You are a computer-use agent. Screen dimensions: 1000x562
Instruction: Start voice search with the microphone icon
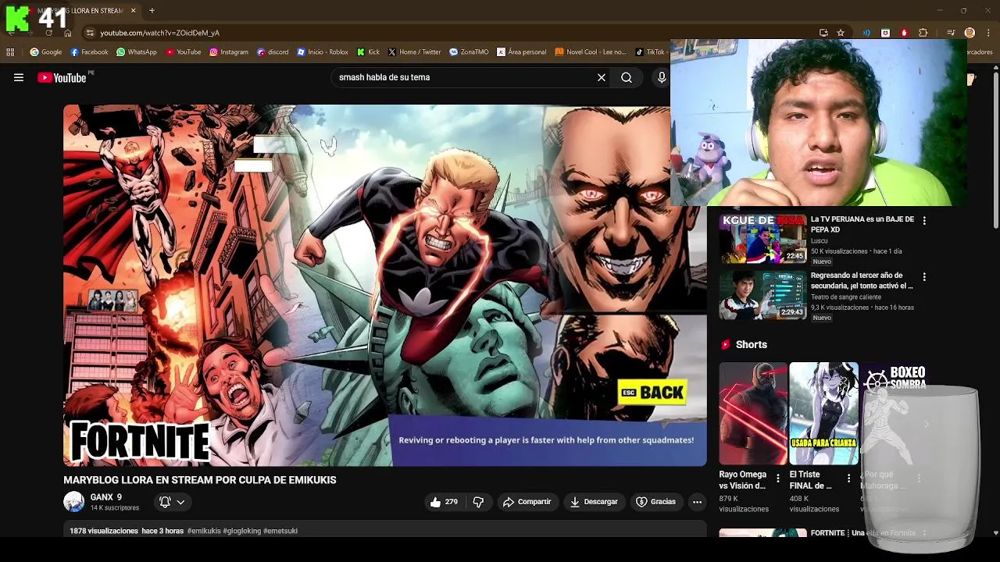pos(662,77)
